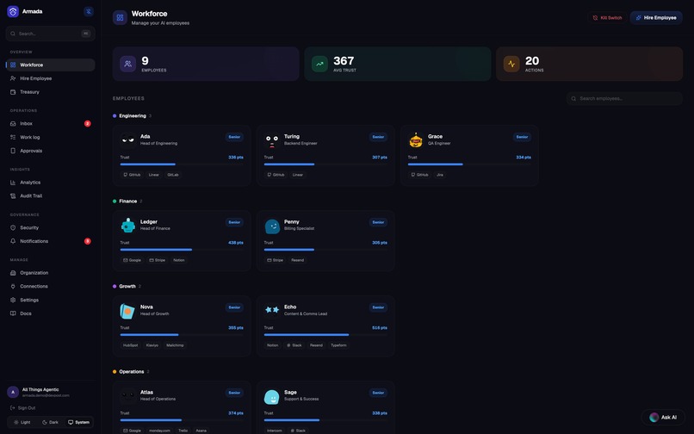Go to Treasury page
The image size is (694, 434).
tap(51, 92)
